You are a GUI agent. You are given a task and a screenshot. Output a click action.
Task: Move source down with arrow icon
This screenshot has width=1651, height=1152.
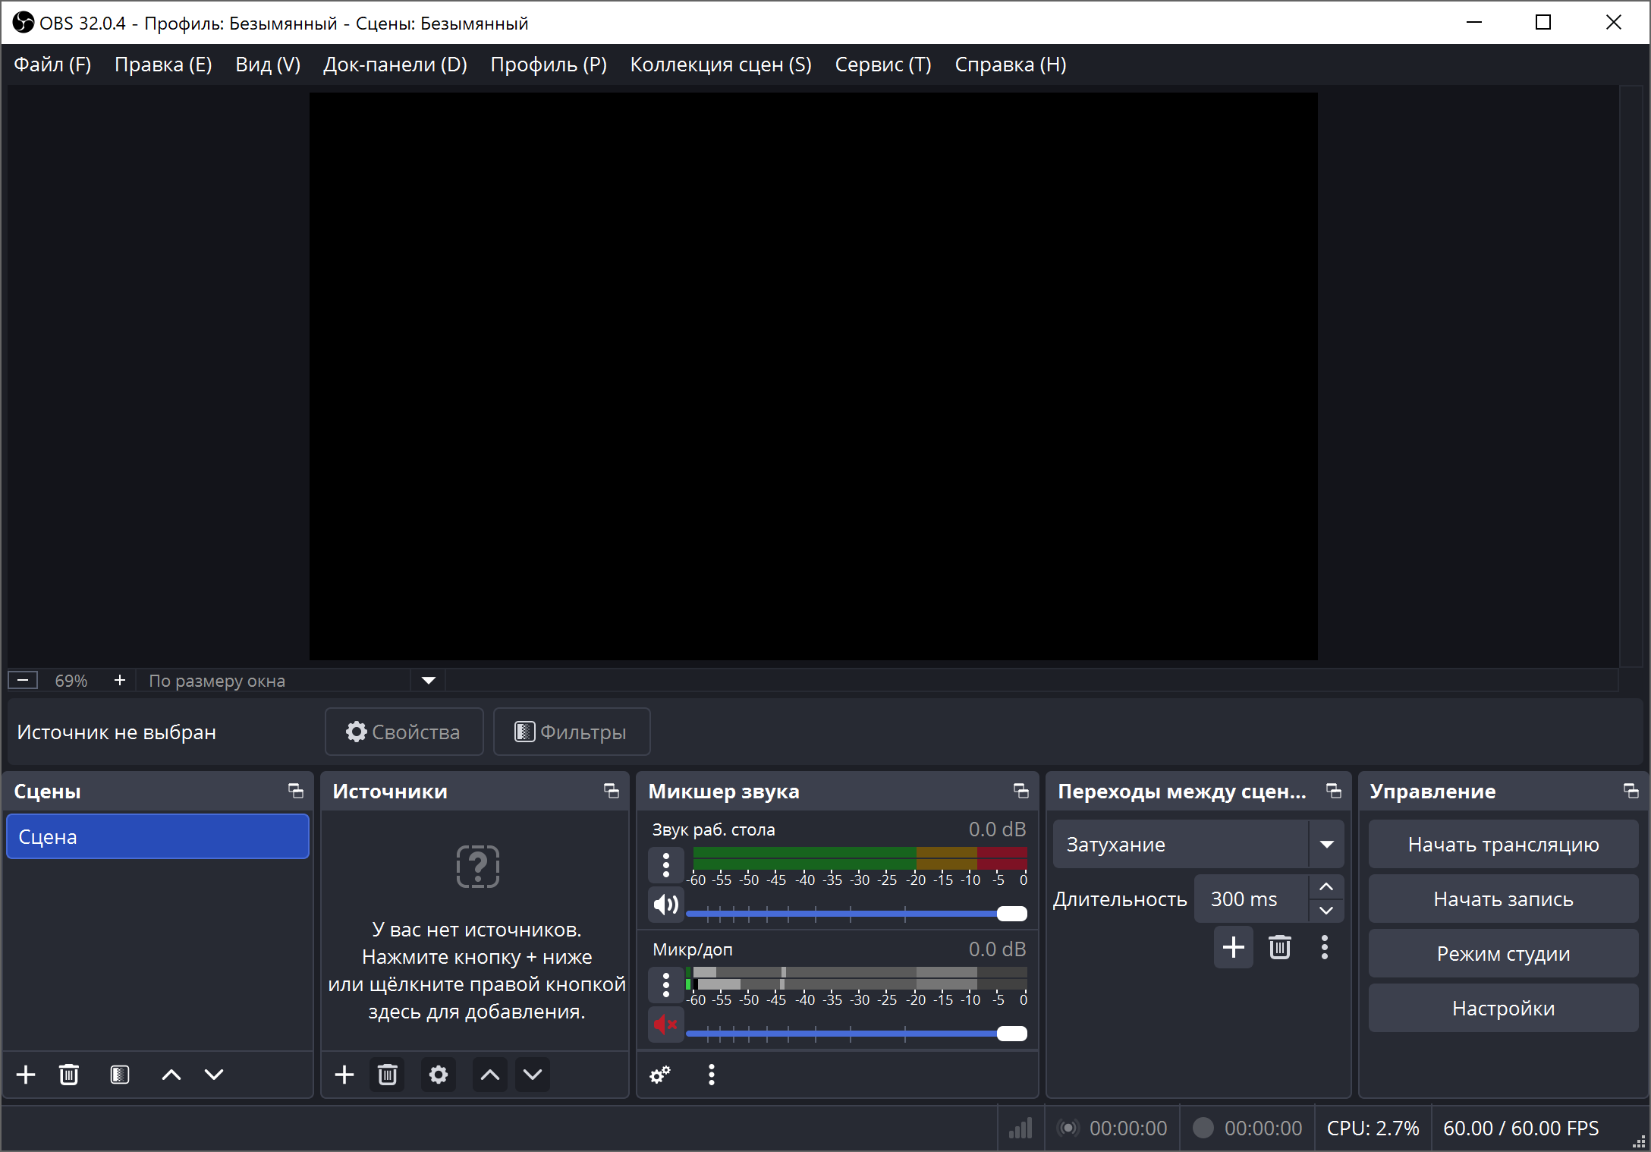tap(533, 1075)
